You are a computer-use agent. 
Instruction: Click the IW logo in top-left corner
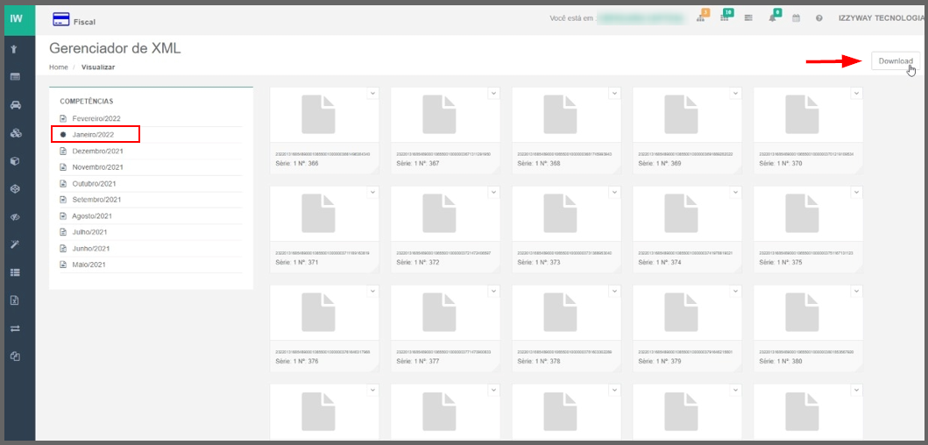17,18
